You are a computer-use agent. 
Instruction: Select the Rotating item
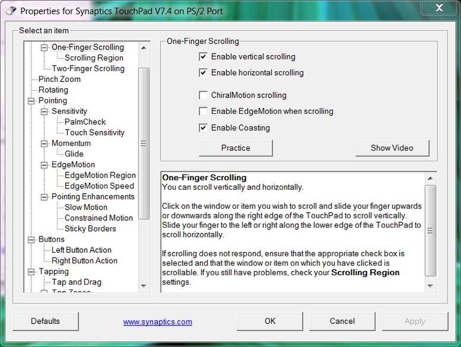(x=53, y=90)
